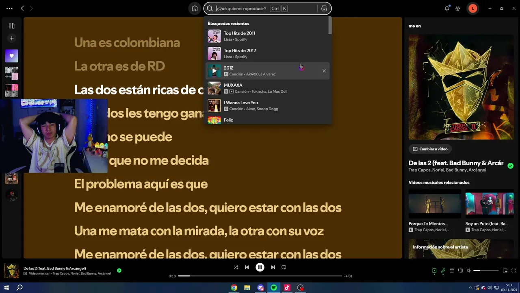Click Cambiar a vídeo button

pyautogui.click(x=430, y=149)
